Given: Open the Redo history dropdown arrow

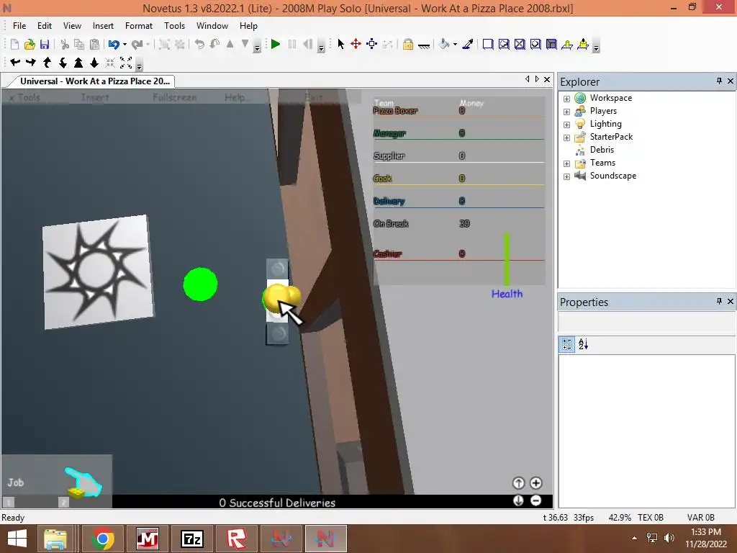Looking at the screenshot, I should [148, 44].
